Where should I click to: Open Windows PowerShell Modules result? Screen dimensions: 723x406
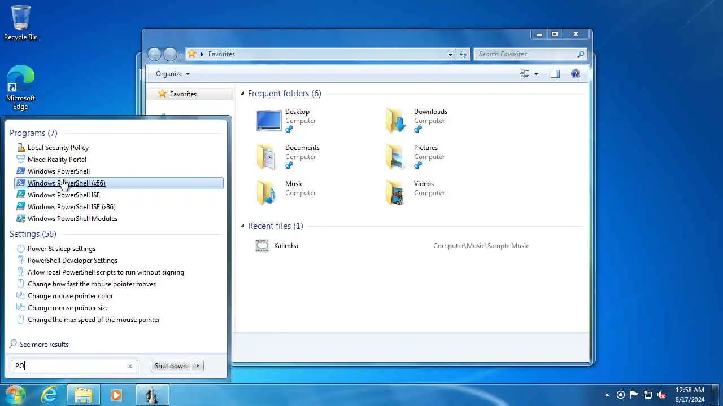(119, 219)
